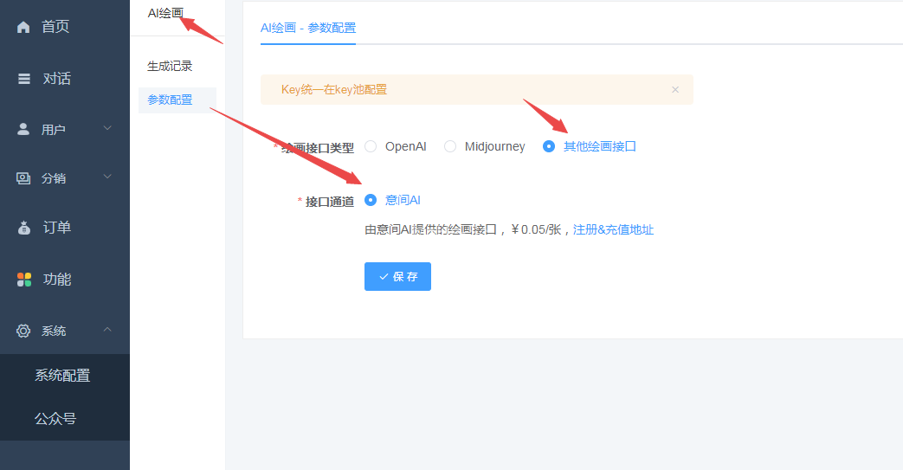903x470 pixels.
Task: Open 公众号 under 系统
Action: [x=55, y=419]
